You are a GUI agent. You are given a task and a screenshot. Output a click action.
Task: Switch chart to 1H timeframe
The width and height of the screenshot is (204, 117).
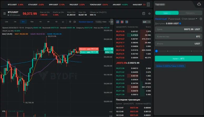40,22
